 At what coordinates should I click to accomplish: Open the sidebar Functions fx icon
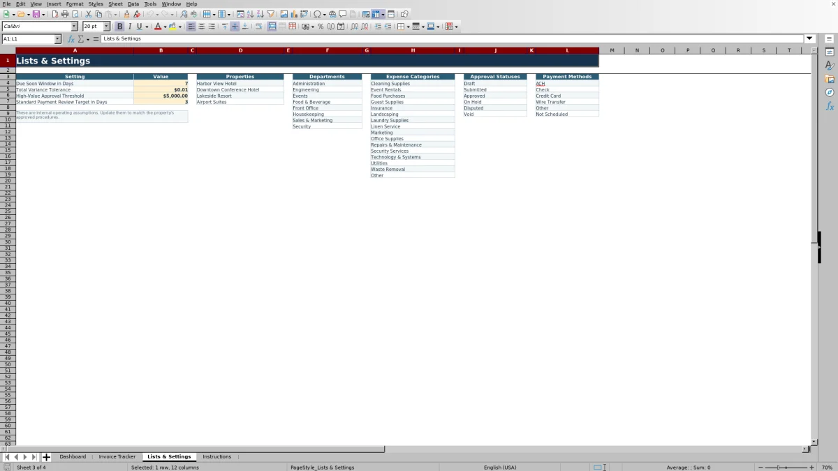coord(830,106)
